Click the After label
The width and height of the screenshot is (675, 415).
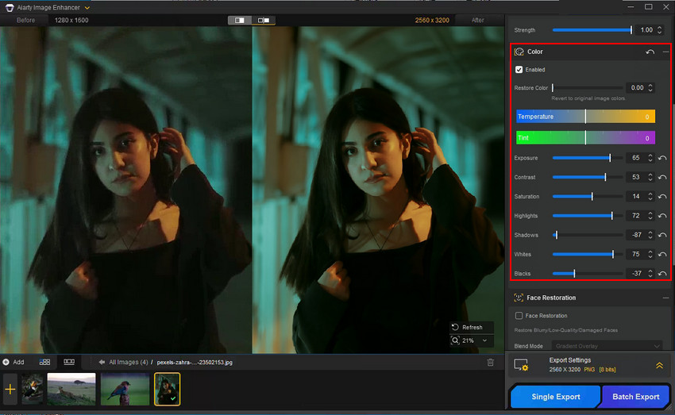pos(478,20)
